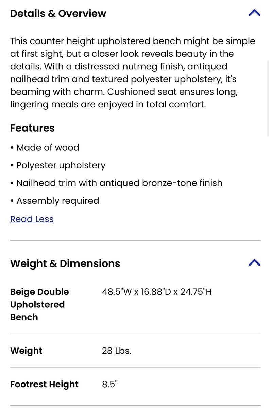Collapse the Weight & Dimensions chevron
The height and width of the screenshot is (408, 271).
[x=254, y=263]
